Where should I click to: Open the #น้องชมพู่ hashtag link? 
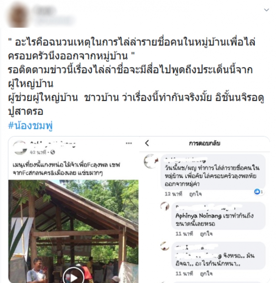(x=30, y=126)
